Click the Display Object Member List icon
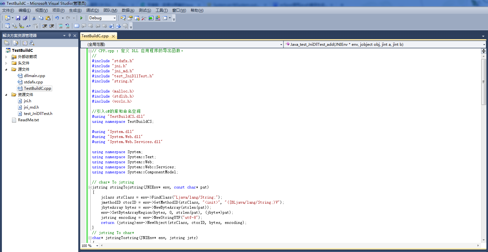488x252 pixels. pyautogui.click(x=7, y=26)
